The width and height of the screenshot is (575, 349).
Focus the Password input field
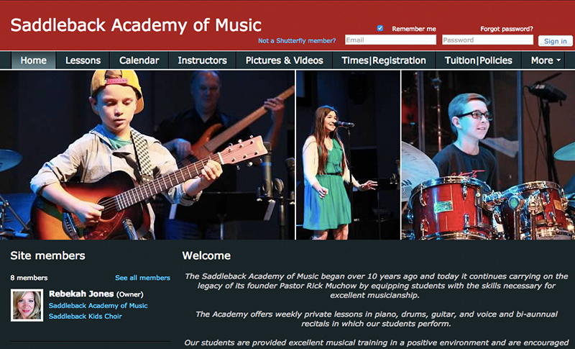tap(487, 40)
